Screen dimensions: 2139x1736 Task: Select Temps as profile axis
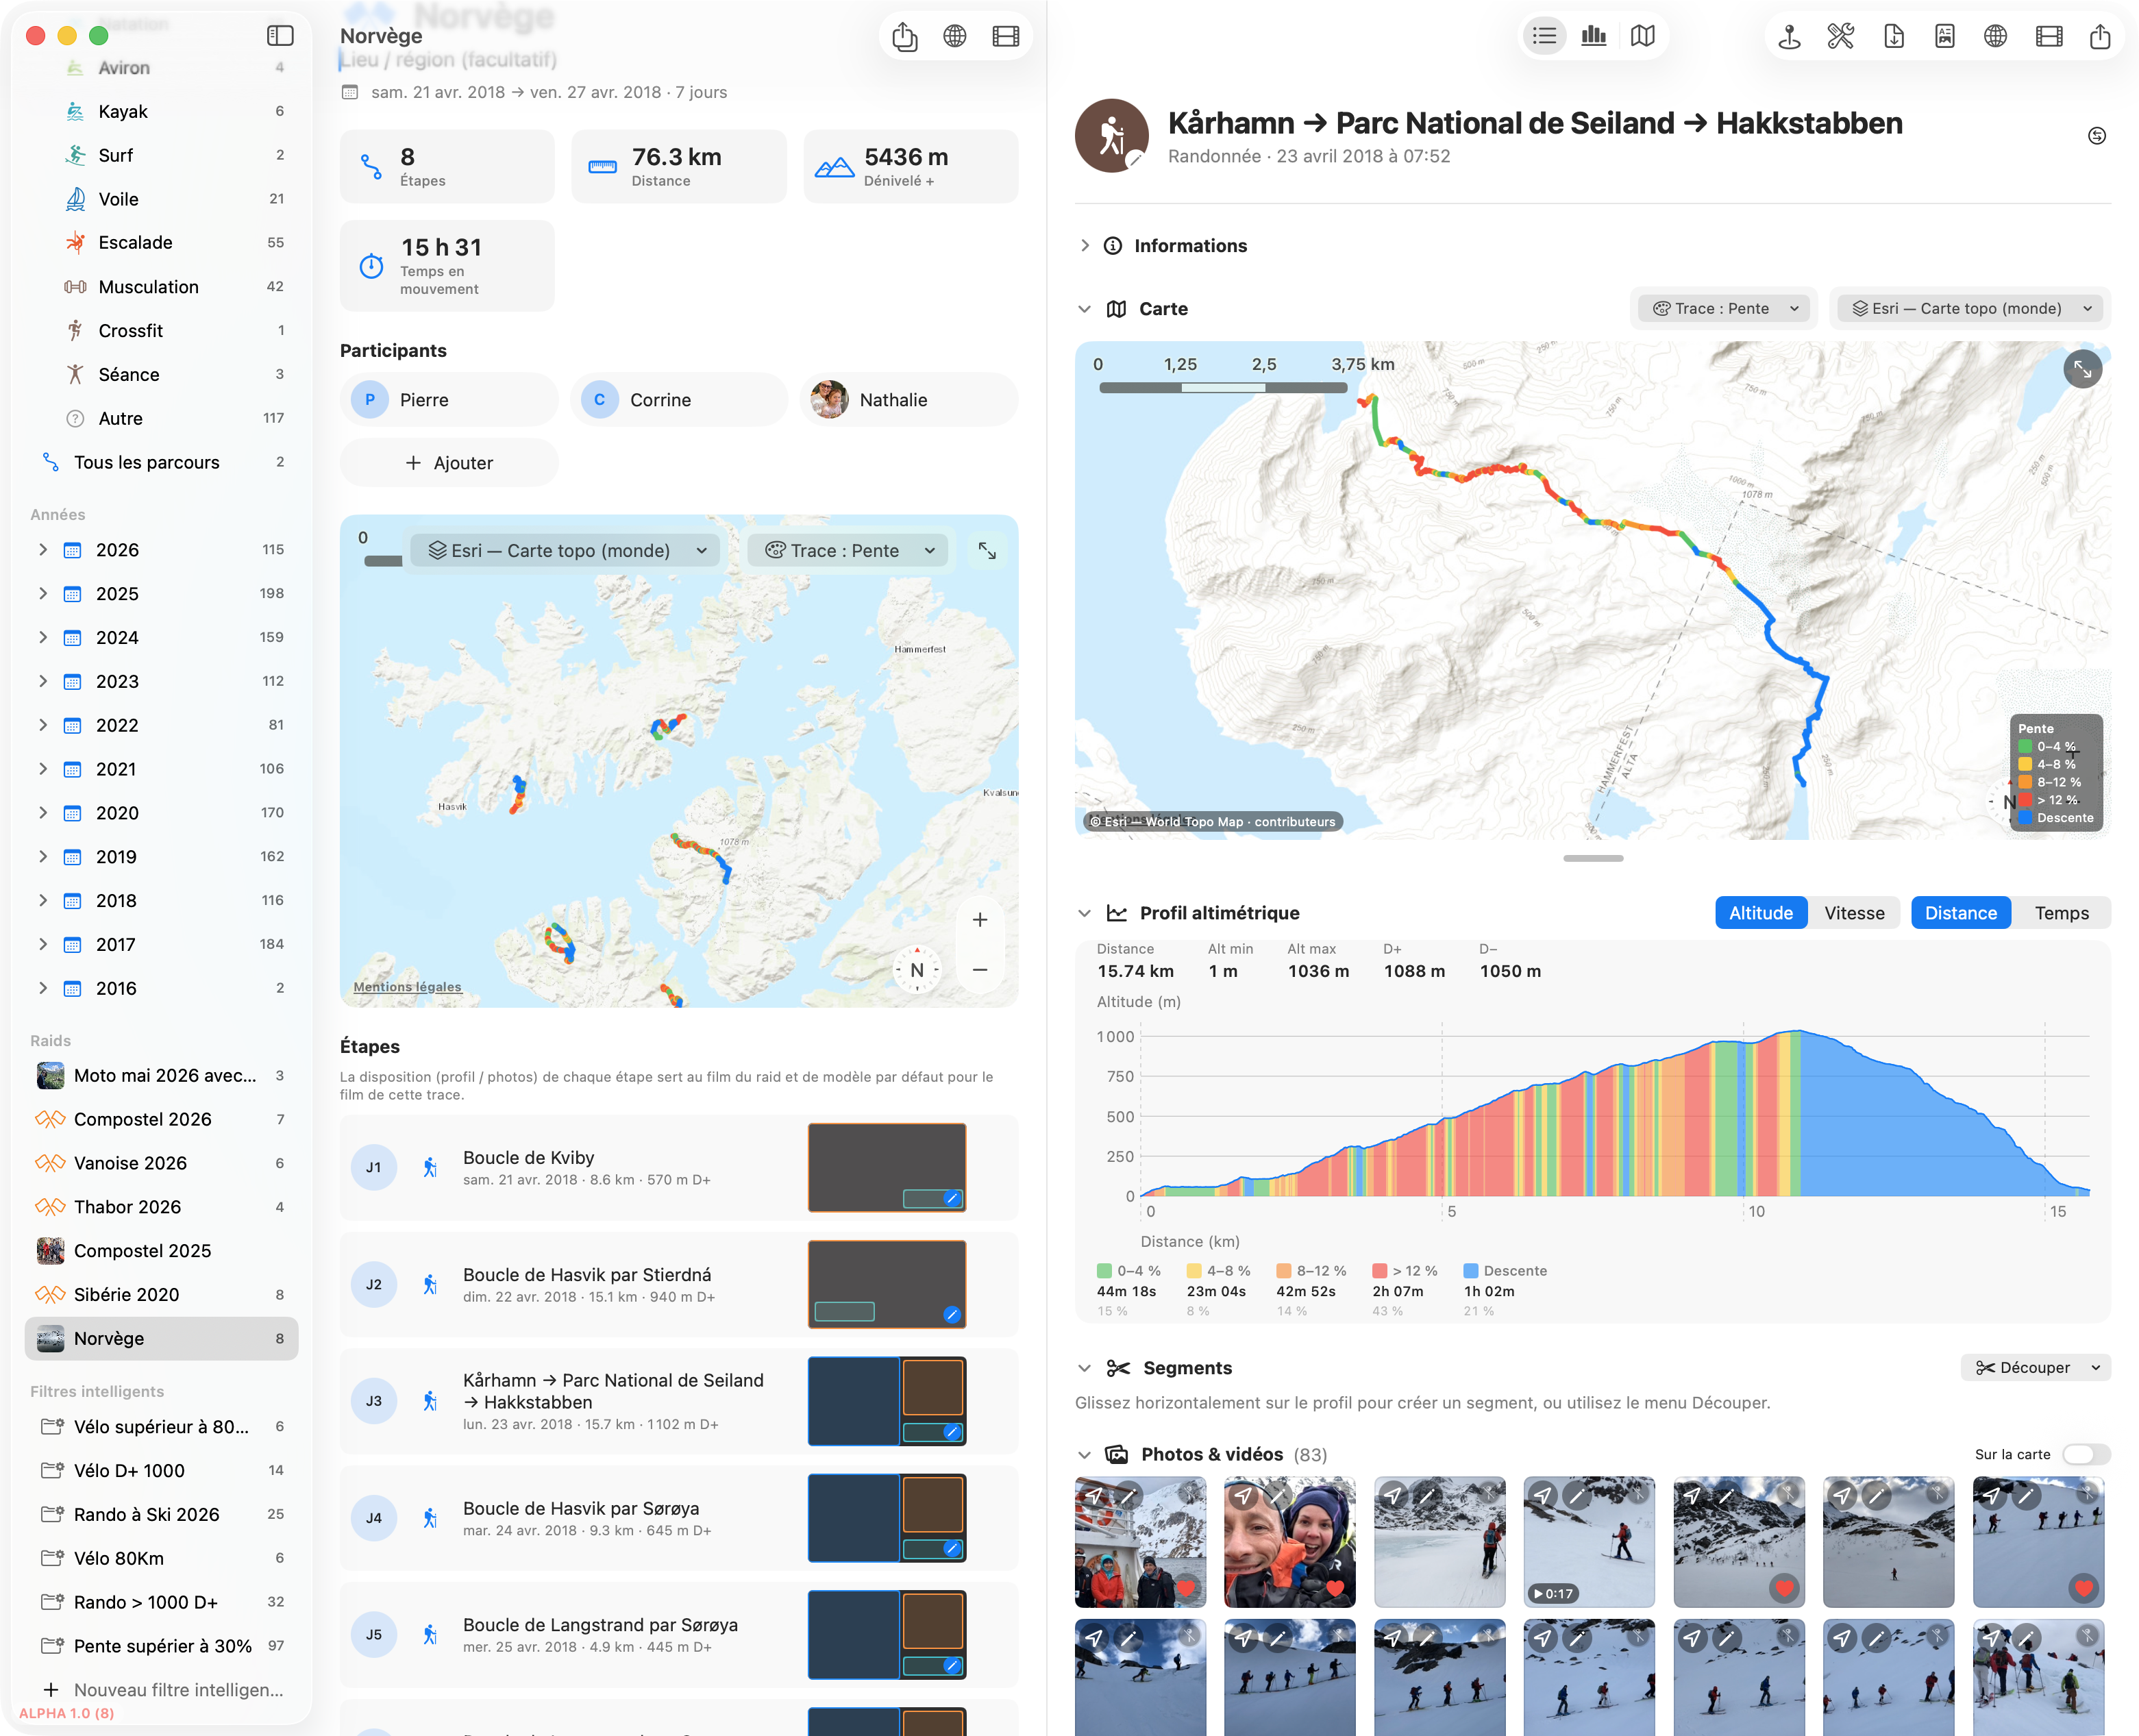tap(2061, 913)
